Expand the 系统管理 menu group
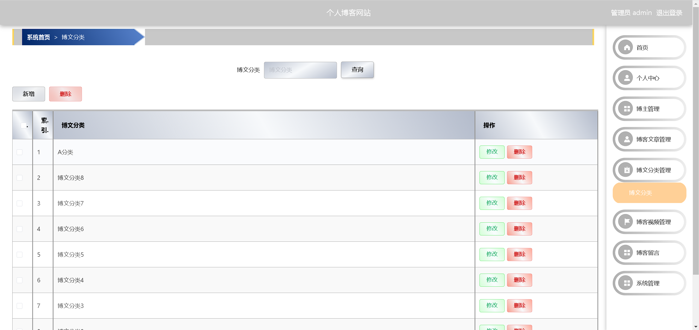This screenshot has height=330, width=699. pyautogui.click(x=648, y=283)
